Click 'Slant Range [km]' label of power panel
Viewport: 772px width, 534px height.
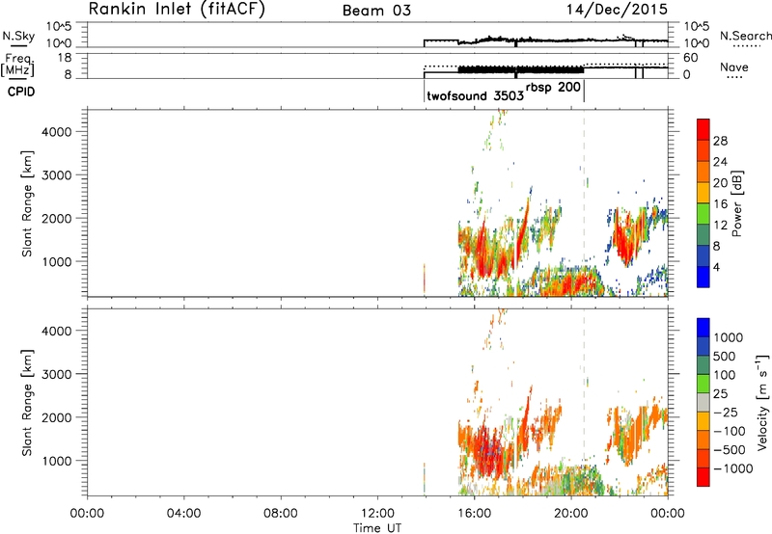pos(27,203)
